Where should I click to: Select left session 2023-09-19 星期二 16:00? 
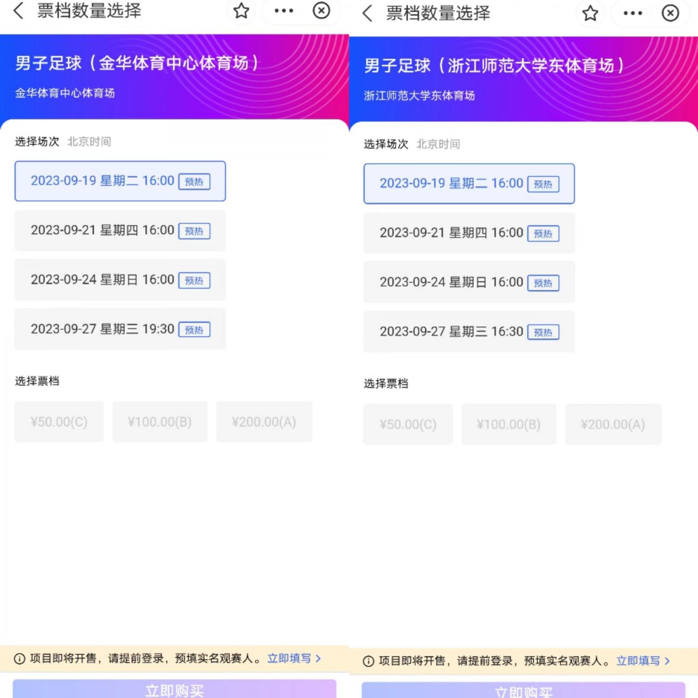click(120, 181)
